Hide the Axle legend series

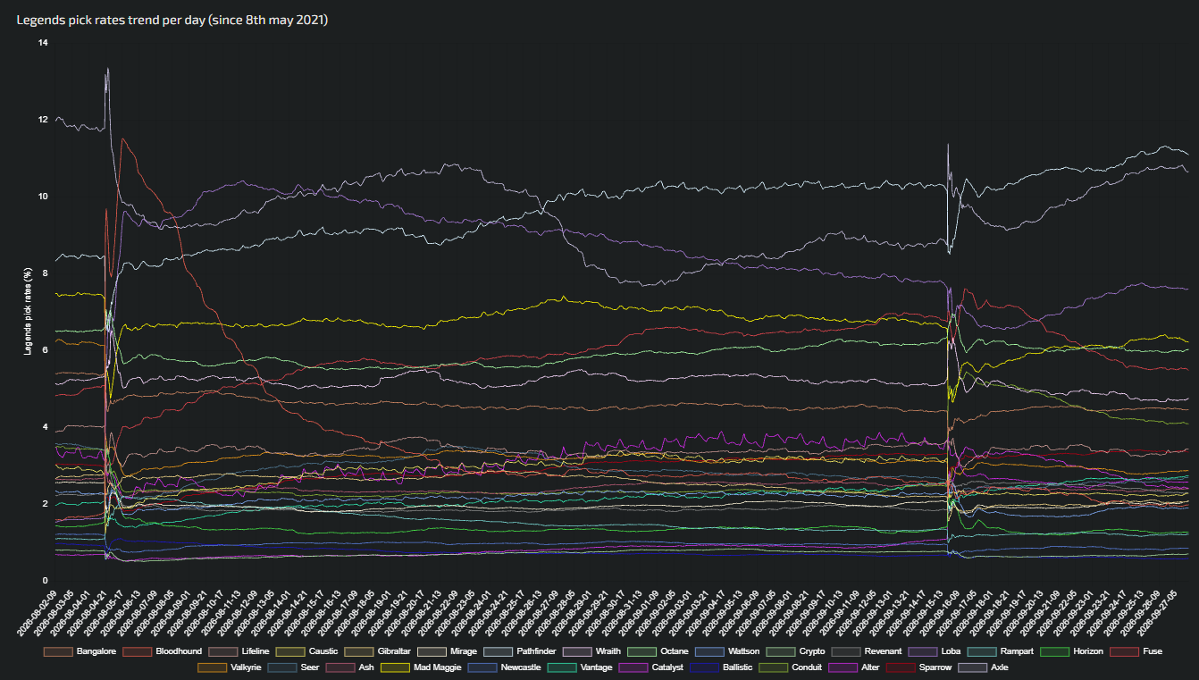[x=983, y=667]
